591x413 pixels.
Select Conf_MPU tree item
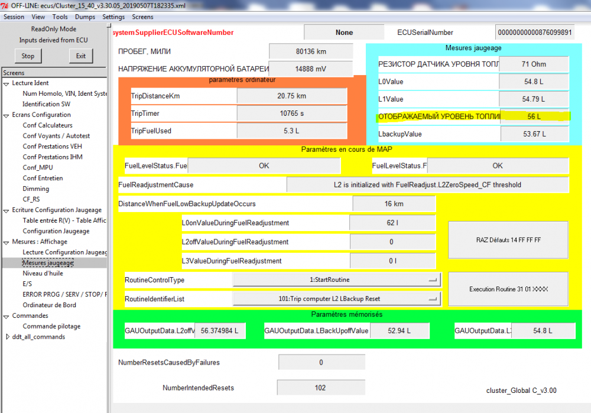click(38, 167)
